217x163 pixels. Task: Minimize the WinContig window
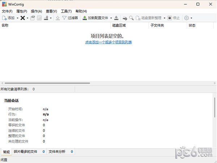186,4
